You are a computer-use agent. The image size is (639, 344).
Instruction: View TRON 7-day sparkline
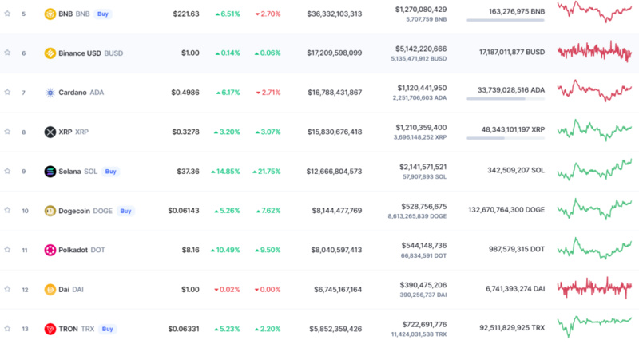[x=594, y=327]
